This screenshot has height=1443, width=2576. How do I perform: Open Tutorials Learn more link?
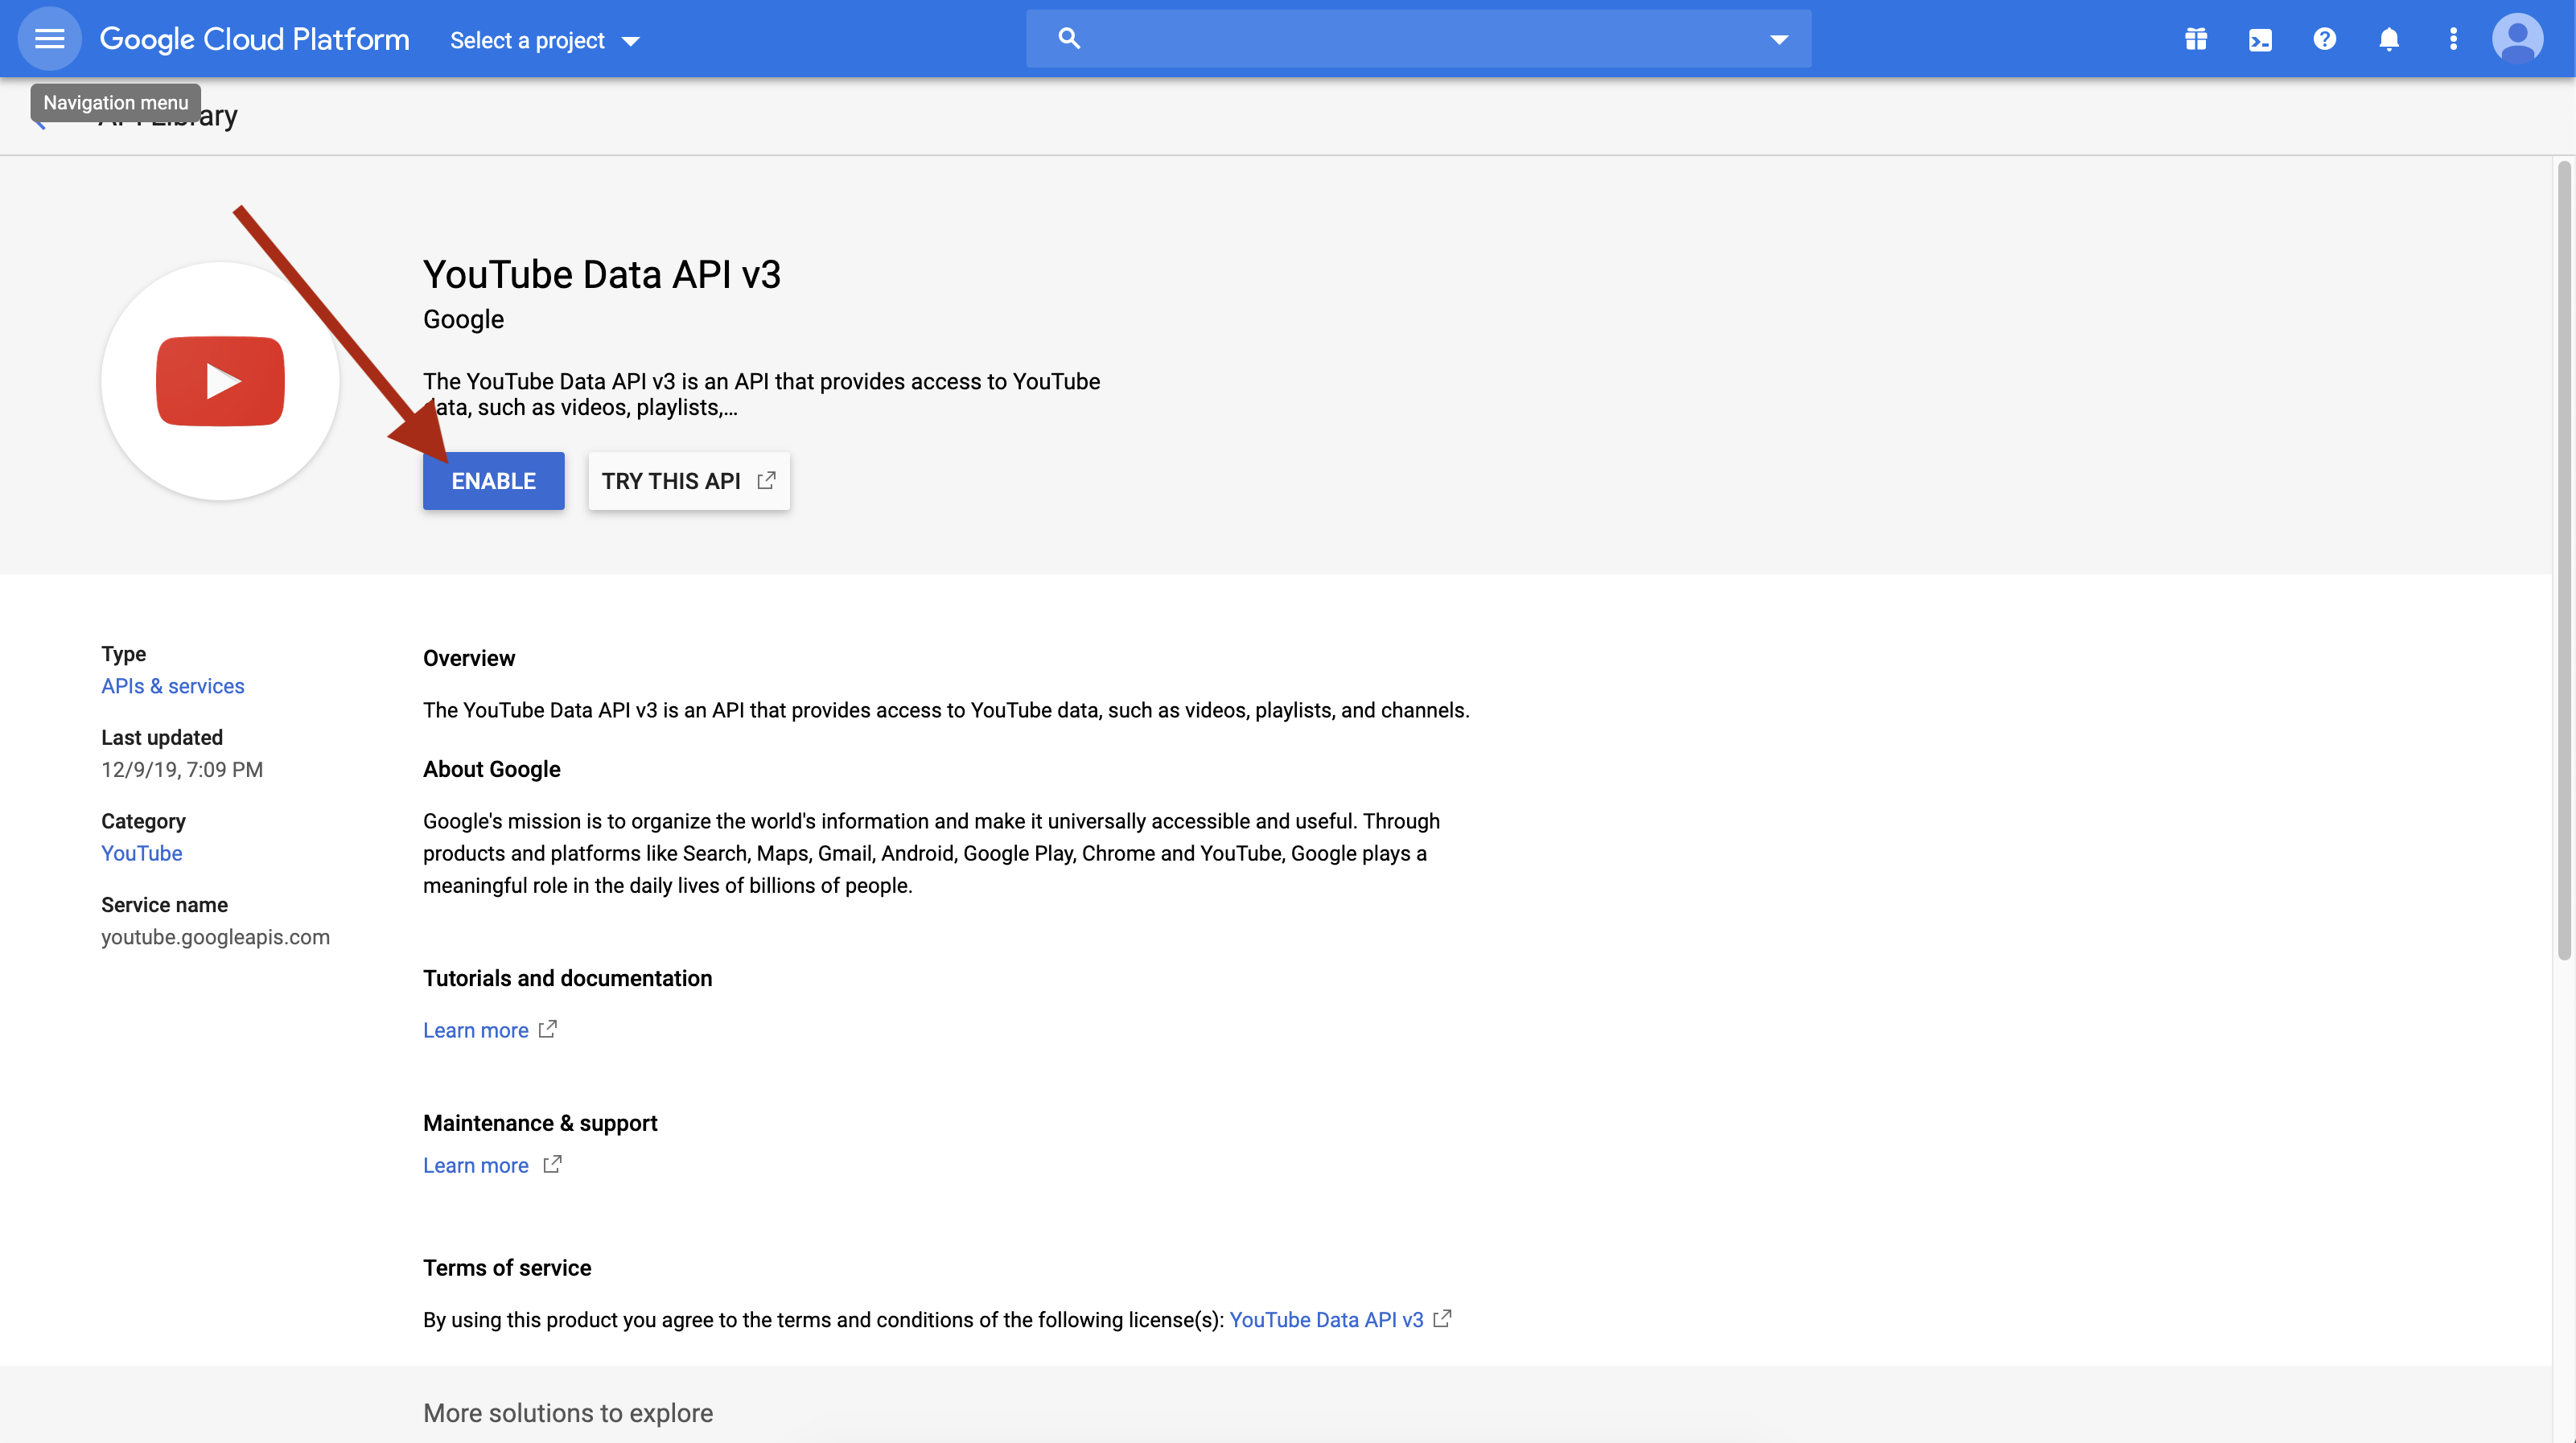476,1029
